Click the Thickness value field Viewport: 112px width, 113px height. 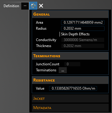(x=83, y=46)
